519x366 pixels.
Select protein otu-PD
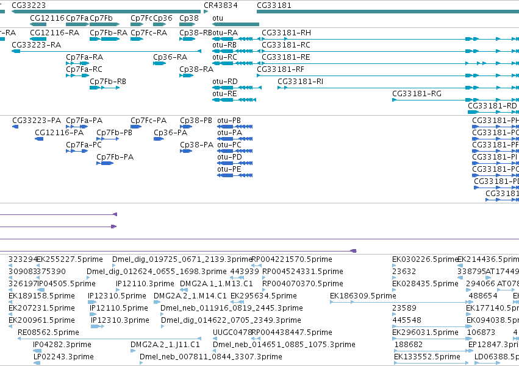tap(235, 163)
